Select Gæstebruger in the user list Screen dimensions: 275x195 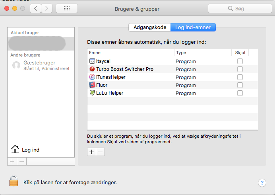pos(41,65)
